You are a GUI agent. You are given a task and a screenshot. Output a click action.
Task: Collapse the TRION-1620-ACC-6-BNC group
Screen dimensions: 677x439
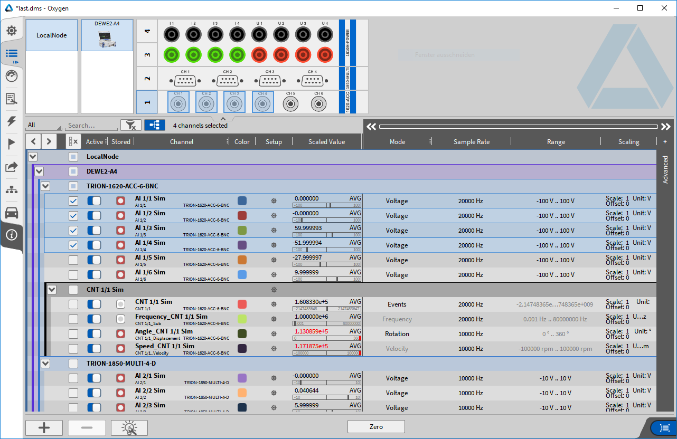(45, 186)
